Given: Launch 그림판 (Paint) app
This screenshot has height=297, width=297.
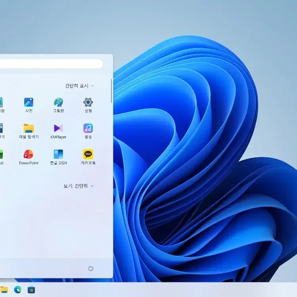Looking at the screenshot, I should tap(58, 105).
